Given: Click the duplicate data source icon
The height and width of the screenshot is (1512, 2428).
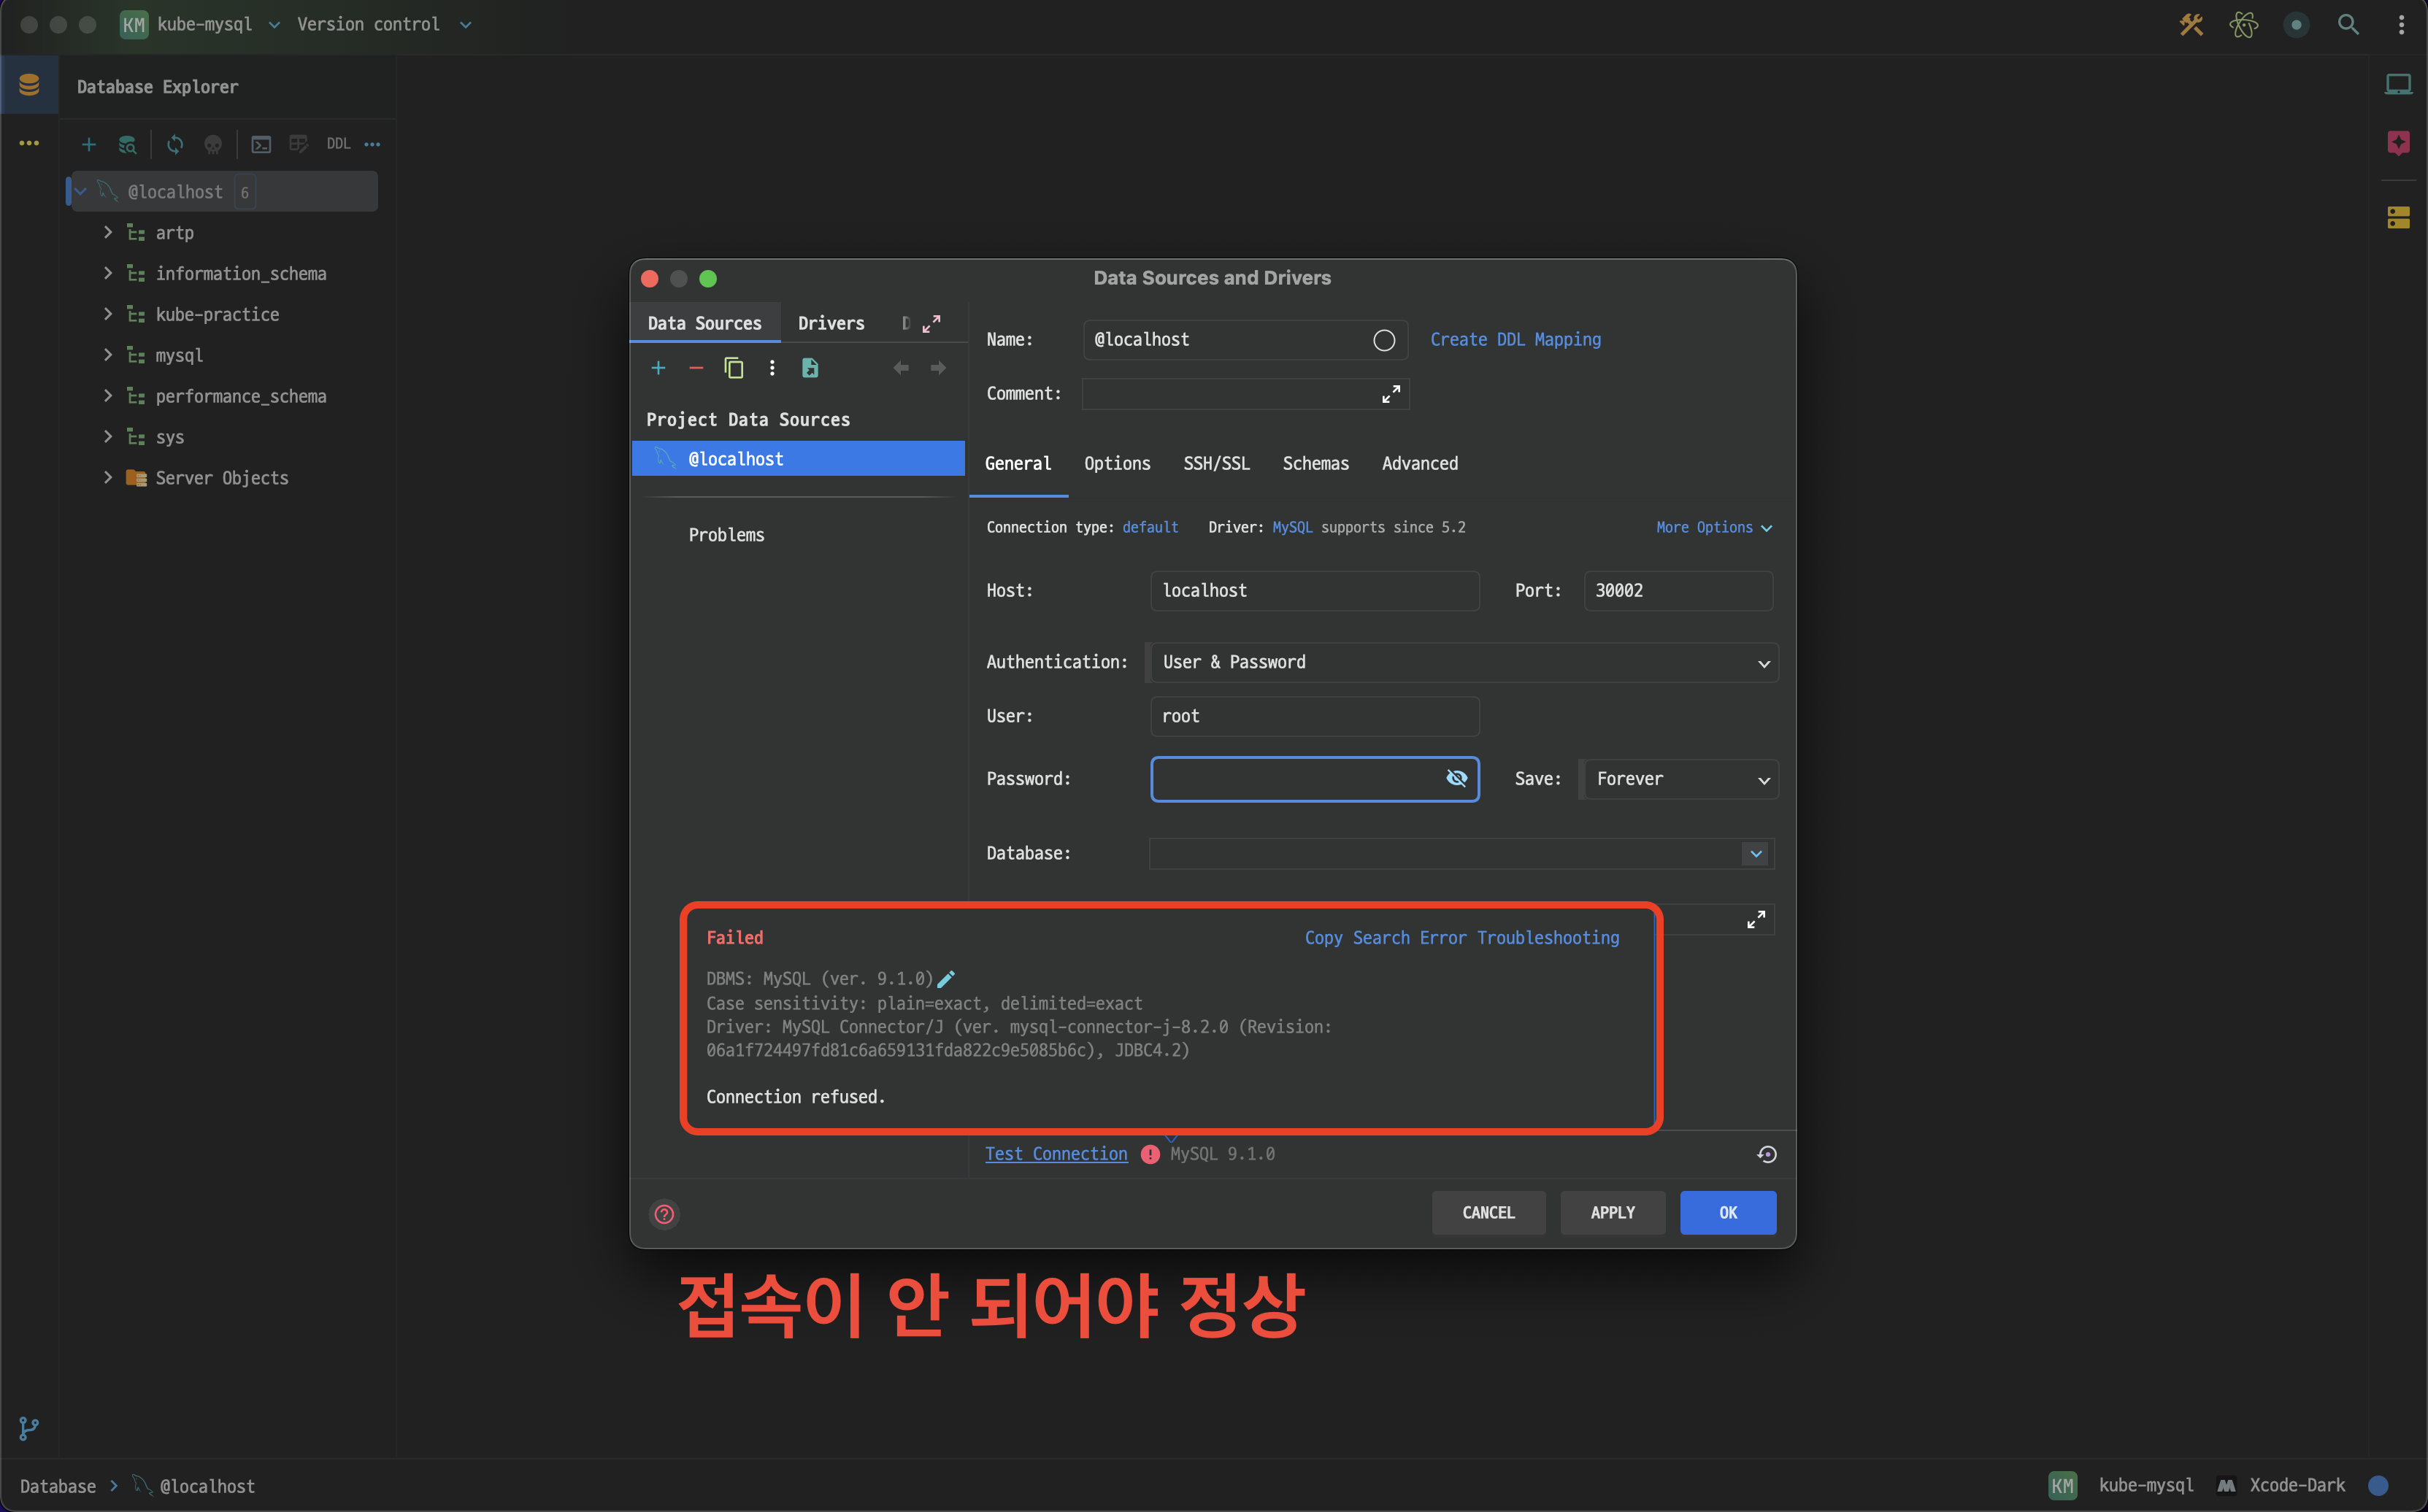Looking at the screenshot, I should [x=734, y=368].
